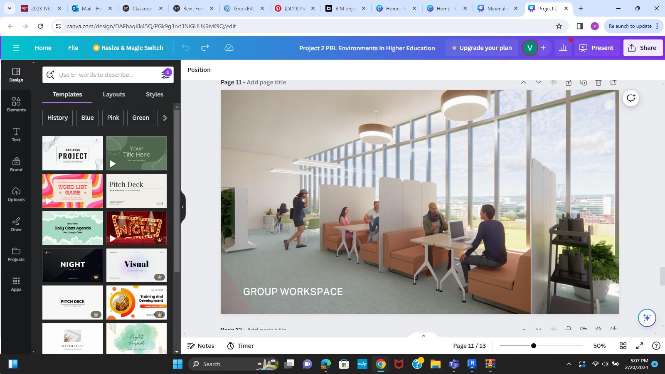665x374 pixels.
Task: Open the File menu
Action: coord(73,48)
